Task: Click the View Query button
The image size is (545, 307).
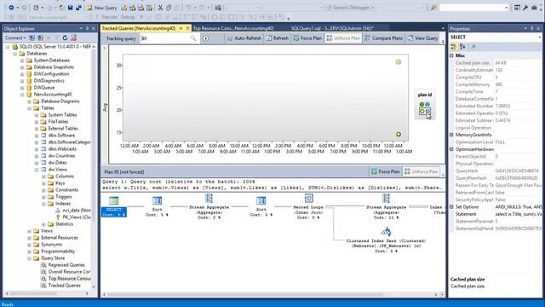Action: (x=422, y=38)
